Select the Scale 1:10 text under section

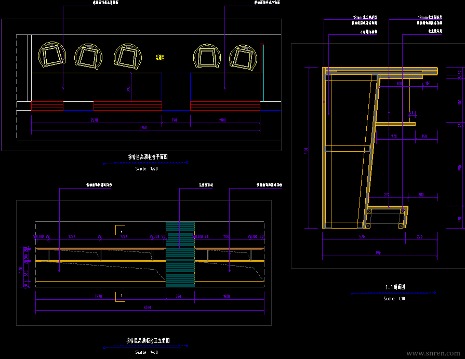[394, 299]
